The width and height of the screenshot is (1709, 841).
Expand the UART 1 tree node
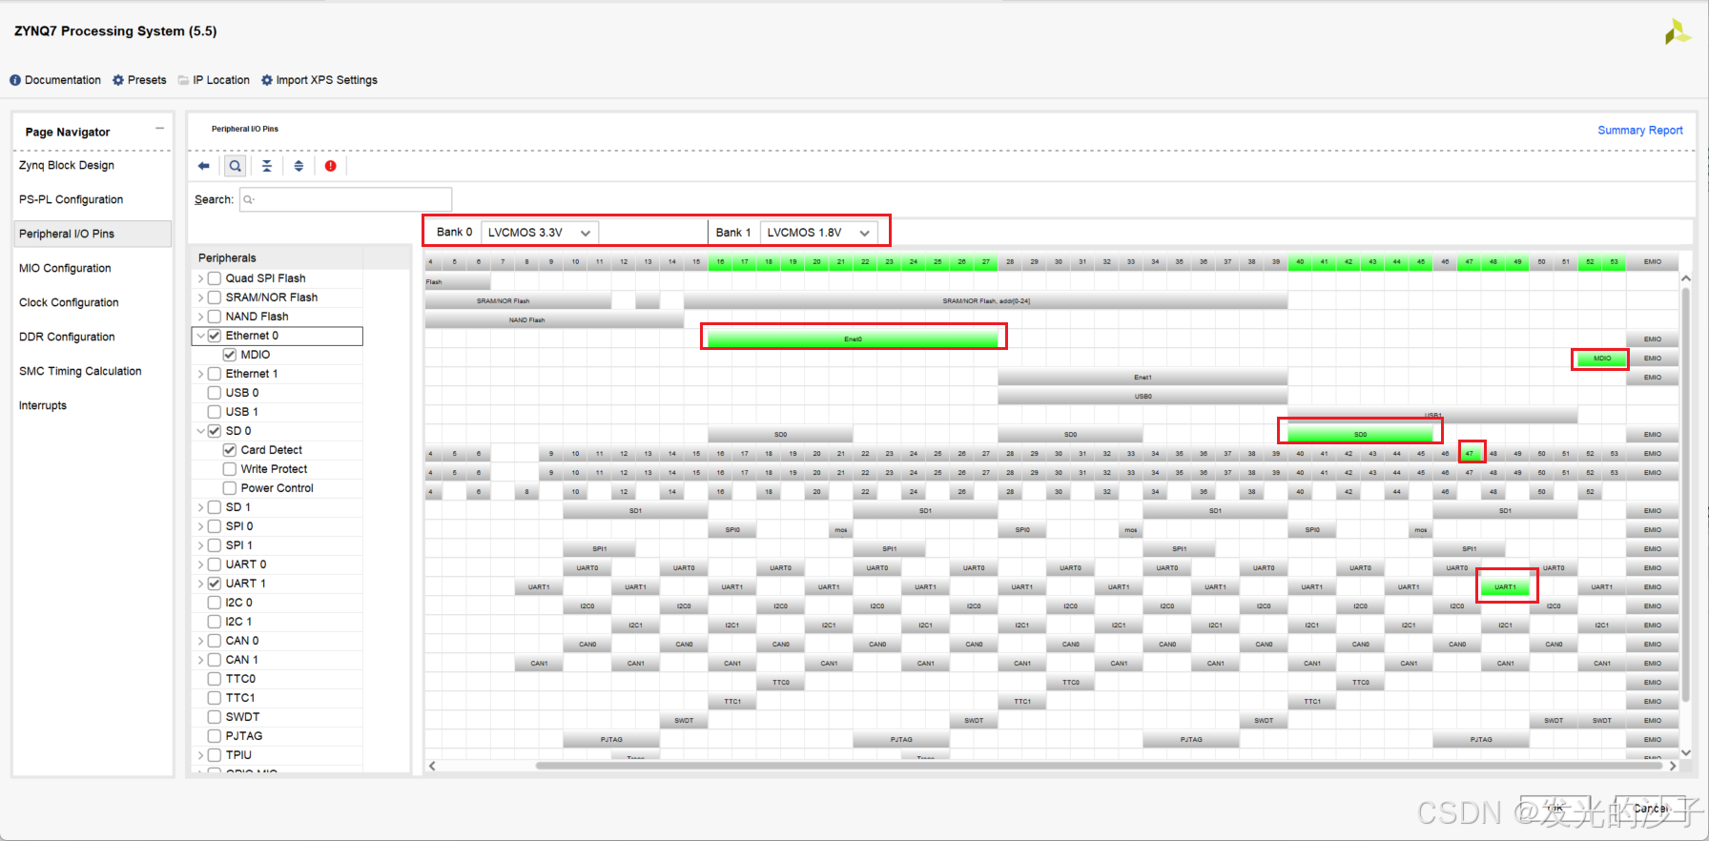click(200, 584)
